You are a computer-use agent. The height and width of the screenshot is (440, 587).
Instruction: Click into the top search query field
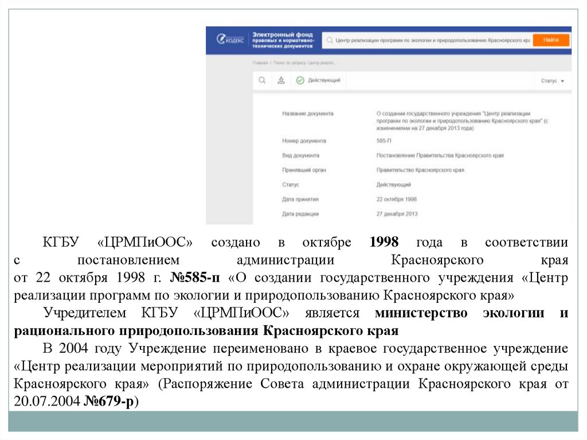(430, 41)
